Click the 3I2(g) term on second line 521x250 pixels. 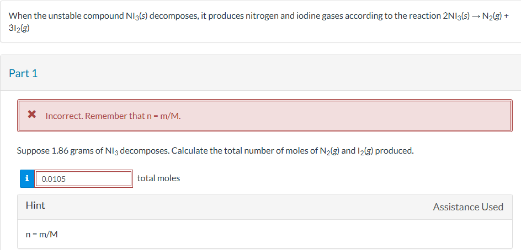19,27
